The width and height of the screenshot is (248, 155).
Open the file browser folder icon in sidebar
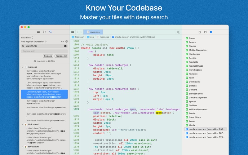point(38,32)
